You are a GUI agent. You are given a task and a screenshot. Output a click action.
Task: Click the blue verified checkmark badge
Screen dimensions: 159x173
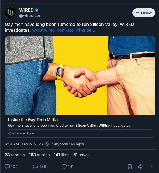coord(37,10)
